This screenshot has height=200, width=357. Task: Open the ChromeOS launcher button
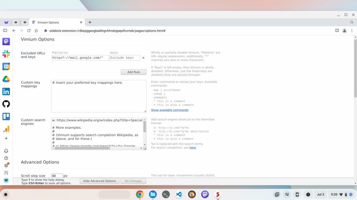5,194
